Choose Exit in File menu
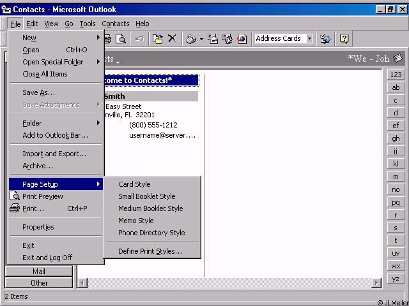 point(56,245)
